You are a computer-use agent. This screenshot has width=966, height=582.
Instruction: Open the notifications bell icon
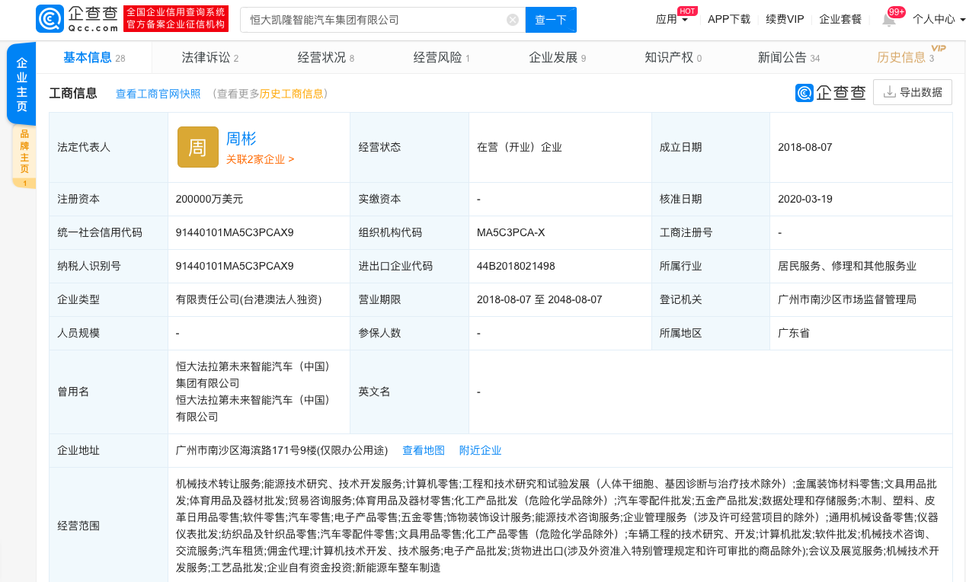tap(889, 20)
